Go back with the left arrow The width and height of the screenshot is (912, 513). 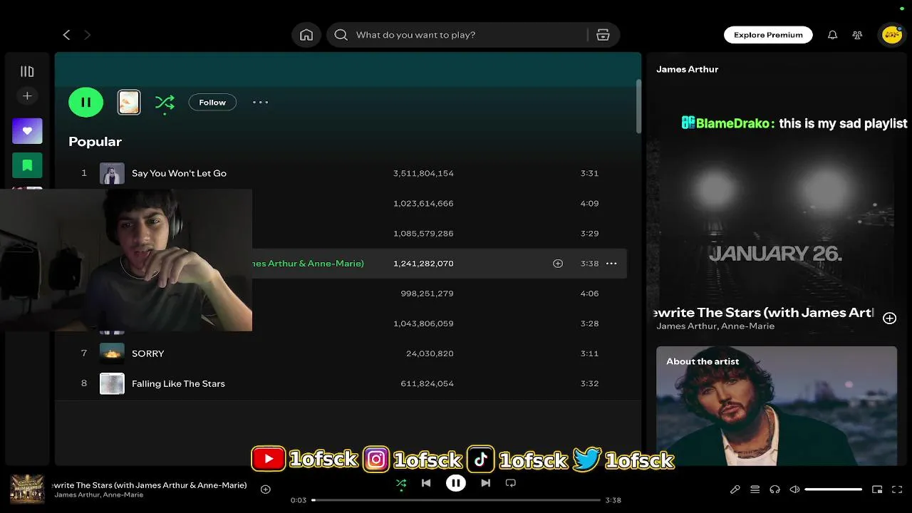(66, 35)
